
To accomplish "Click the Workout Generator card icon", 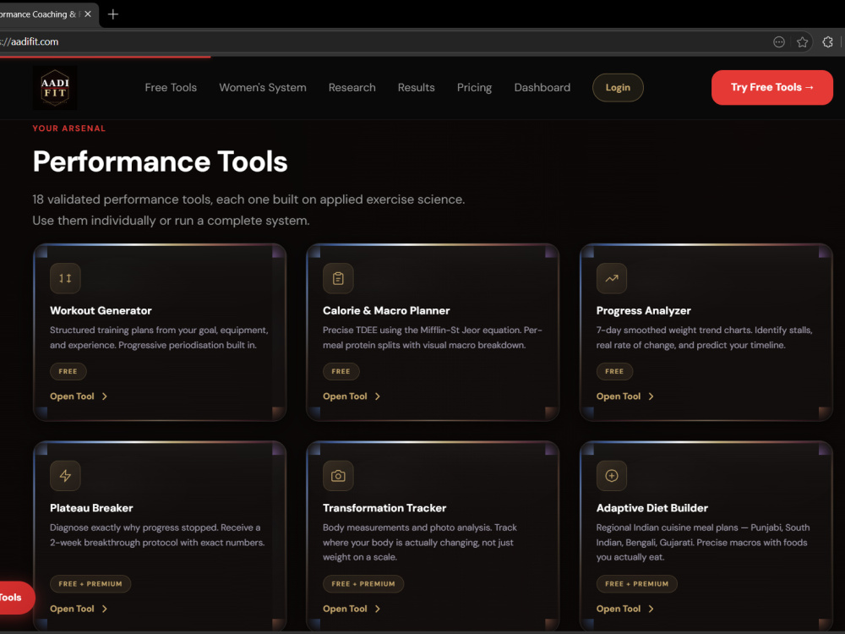I will 65,278.
